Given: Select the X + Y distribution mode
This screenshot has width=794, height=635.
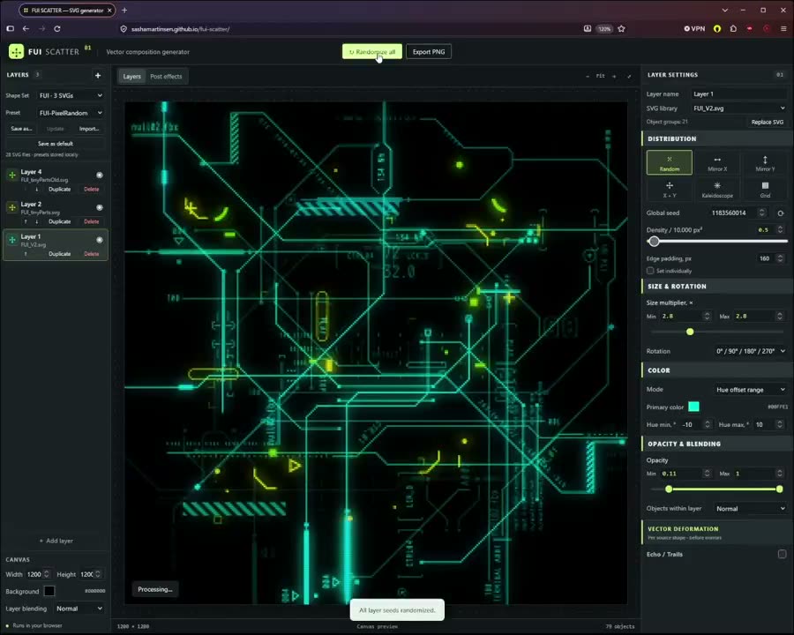Looking at the screenshot, I should coord(669,189).
